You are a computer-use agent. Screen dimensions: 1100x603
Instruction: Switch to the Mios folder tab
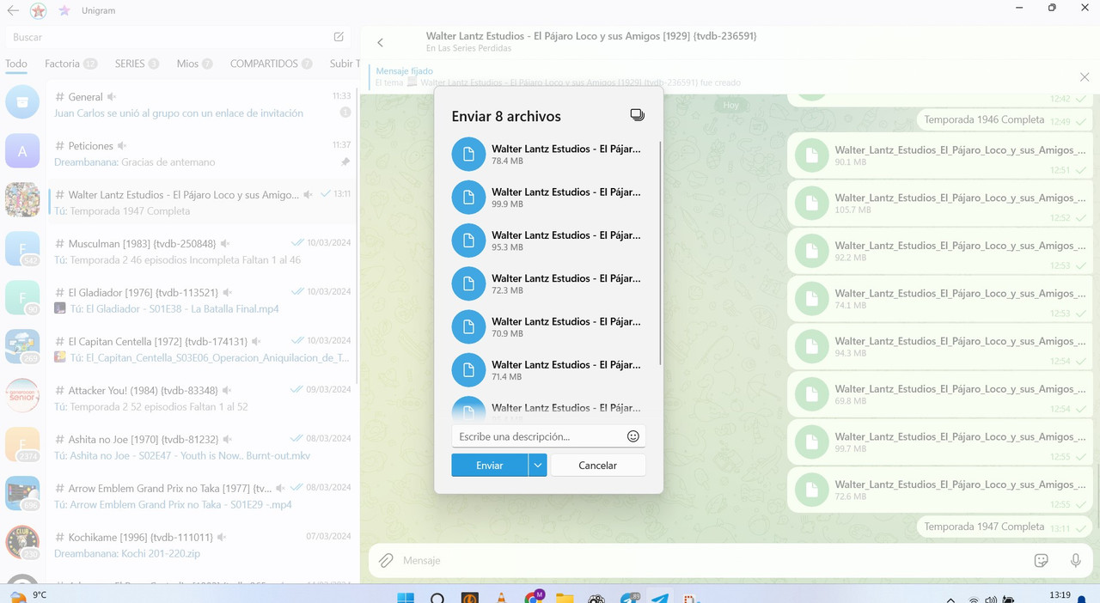(194, 64)
